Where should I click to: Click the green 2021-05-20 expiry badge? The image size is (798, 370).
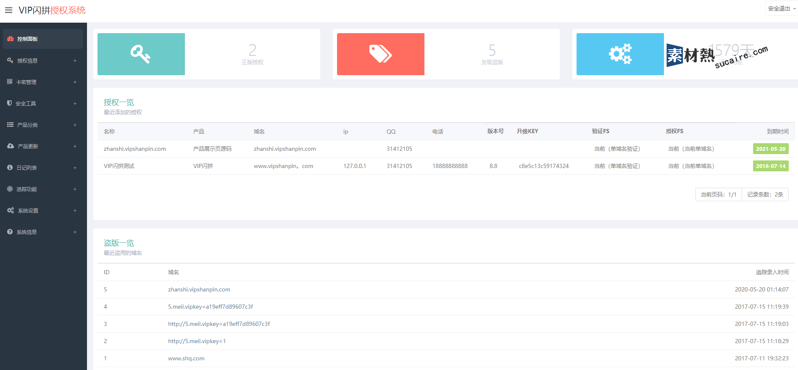click(x=771, y=149)
